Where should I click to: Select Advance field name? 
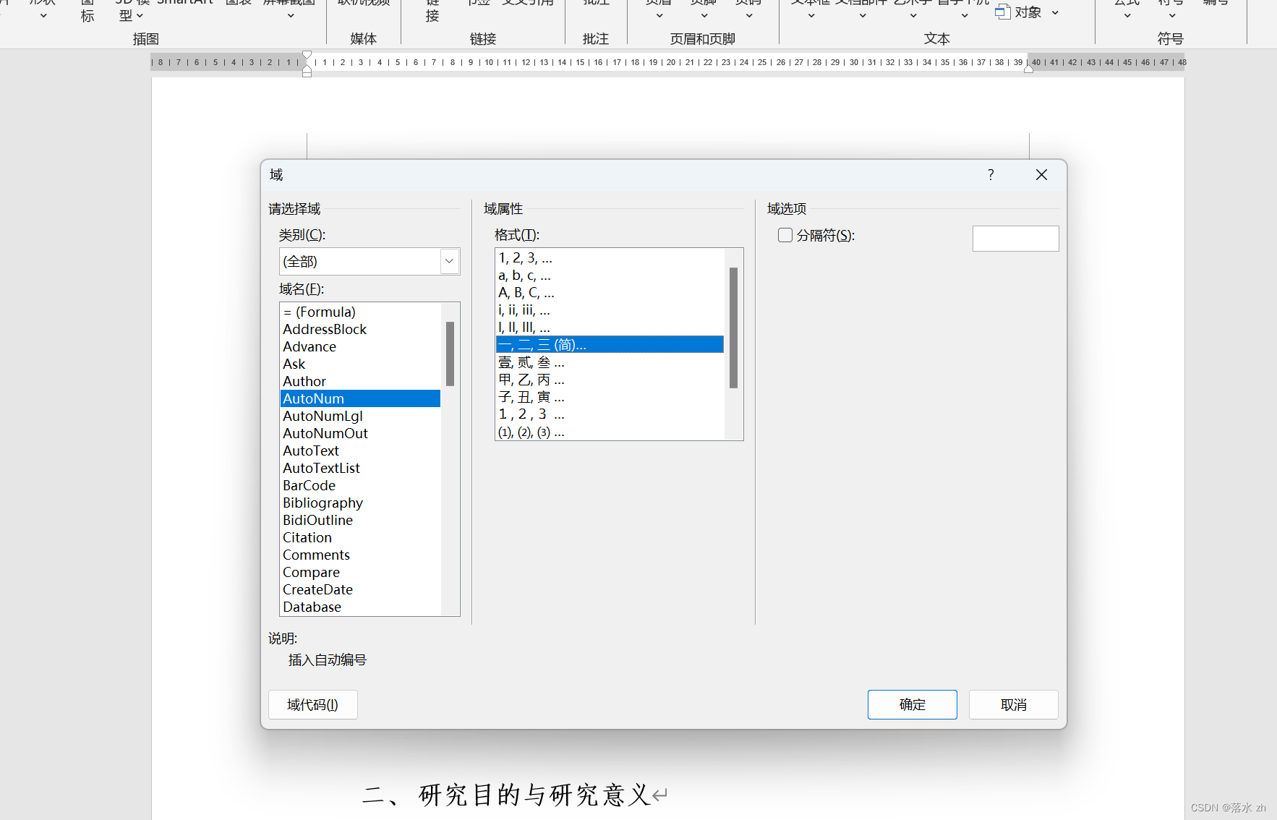(x=360, y=346)
